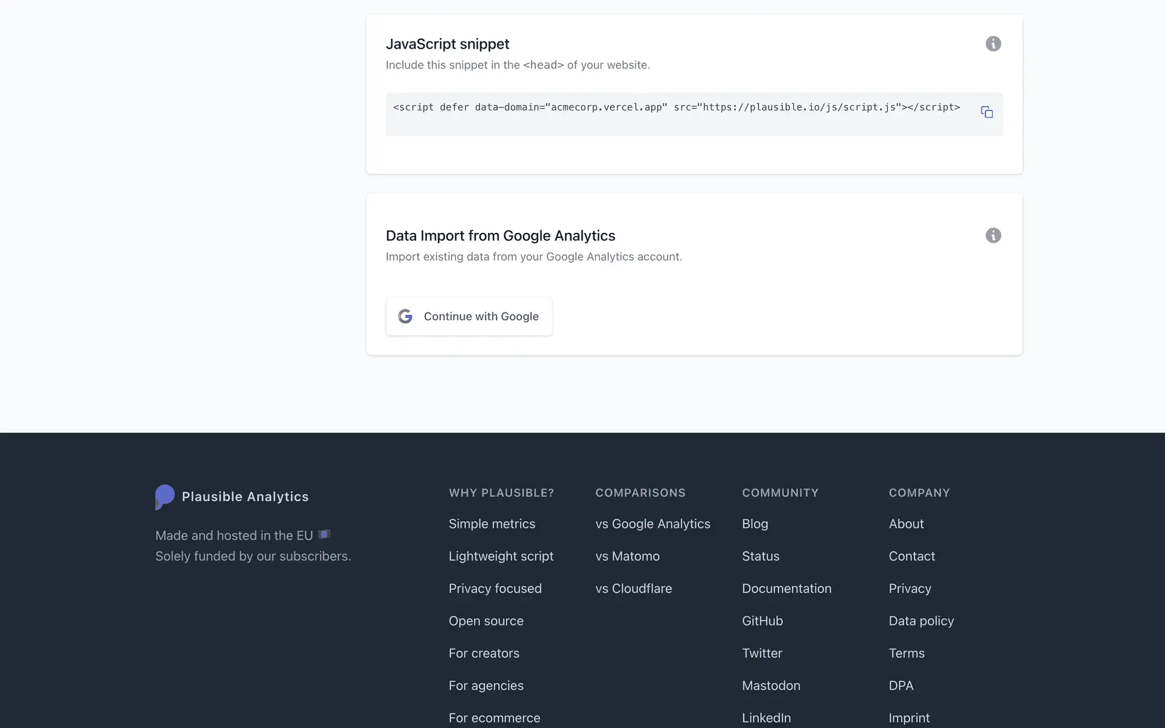Go to Lightweight script page
This screenshot has width=1165, height=728.
pos(501,556)
